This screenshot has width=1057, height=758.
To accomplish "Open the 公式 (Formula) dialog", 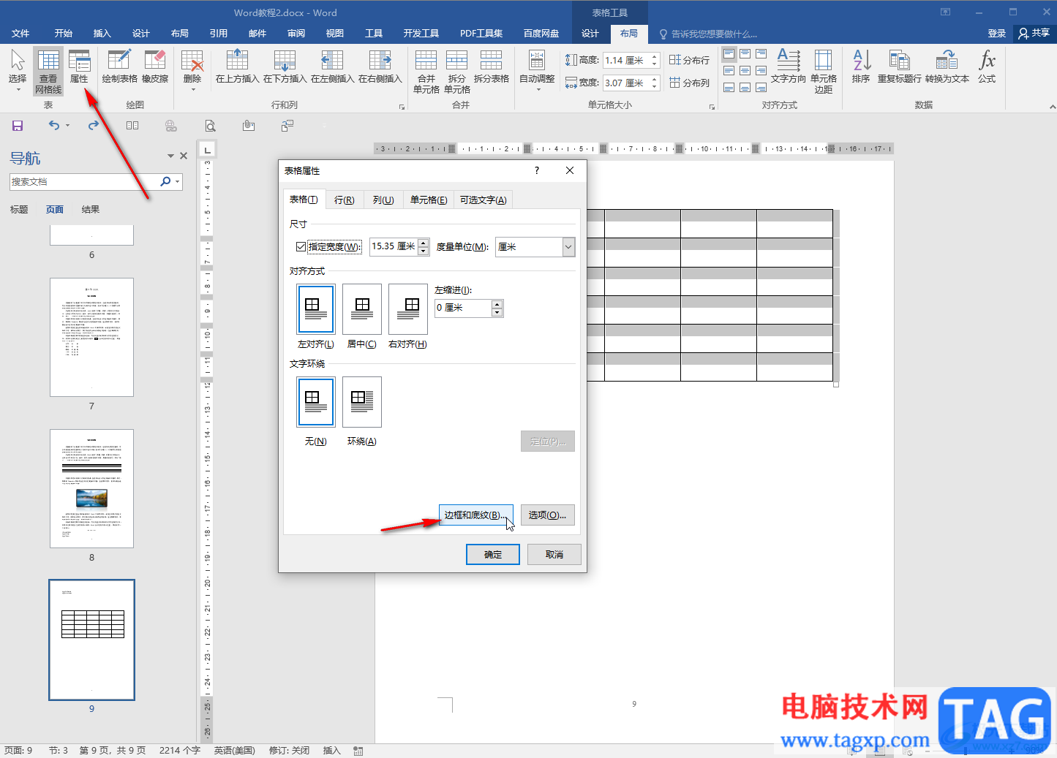I will (x=987, y=67).
